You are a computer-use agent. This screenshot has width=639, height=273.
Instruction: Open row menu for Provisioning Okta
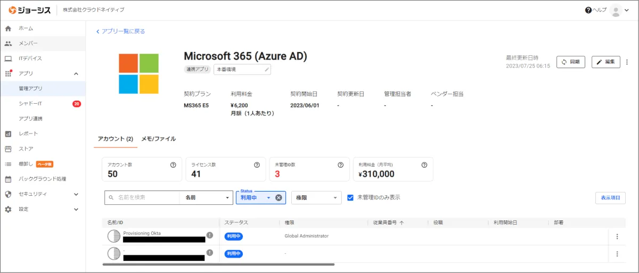(x=617, y=237)
